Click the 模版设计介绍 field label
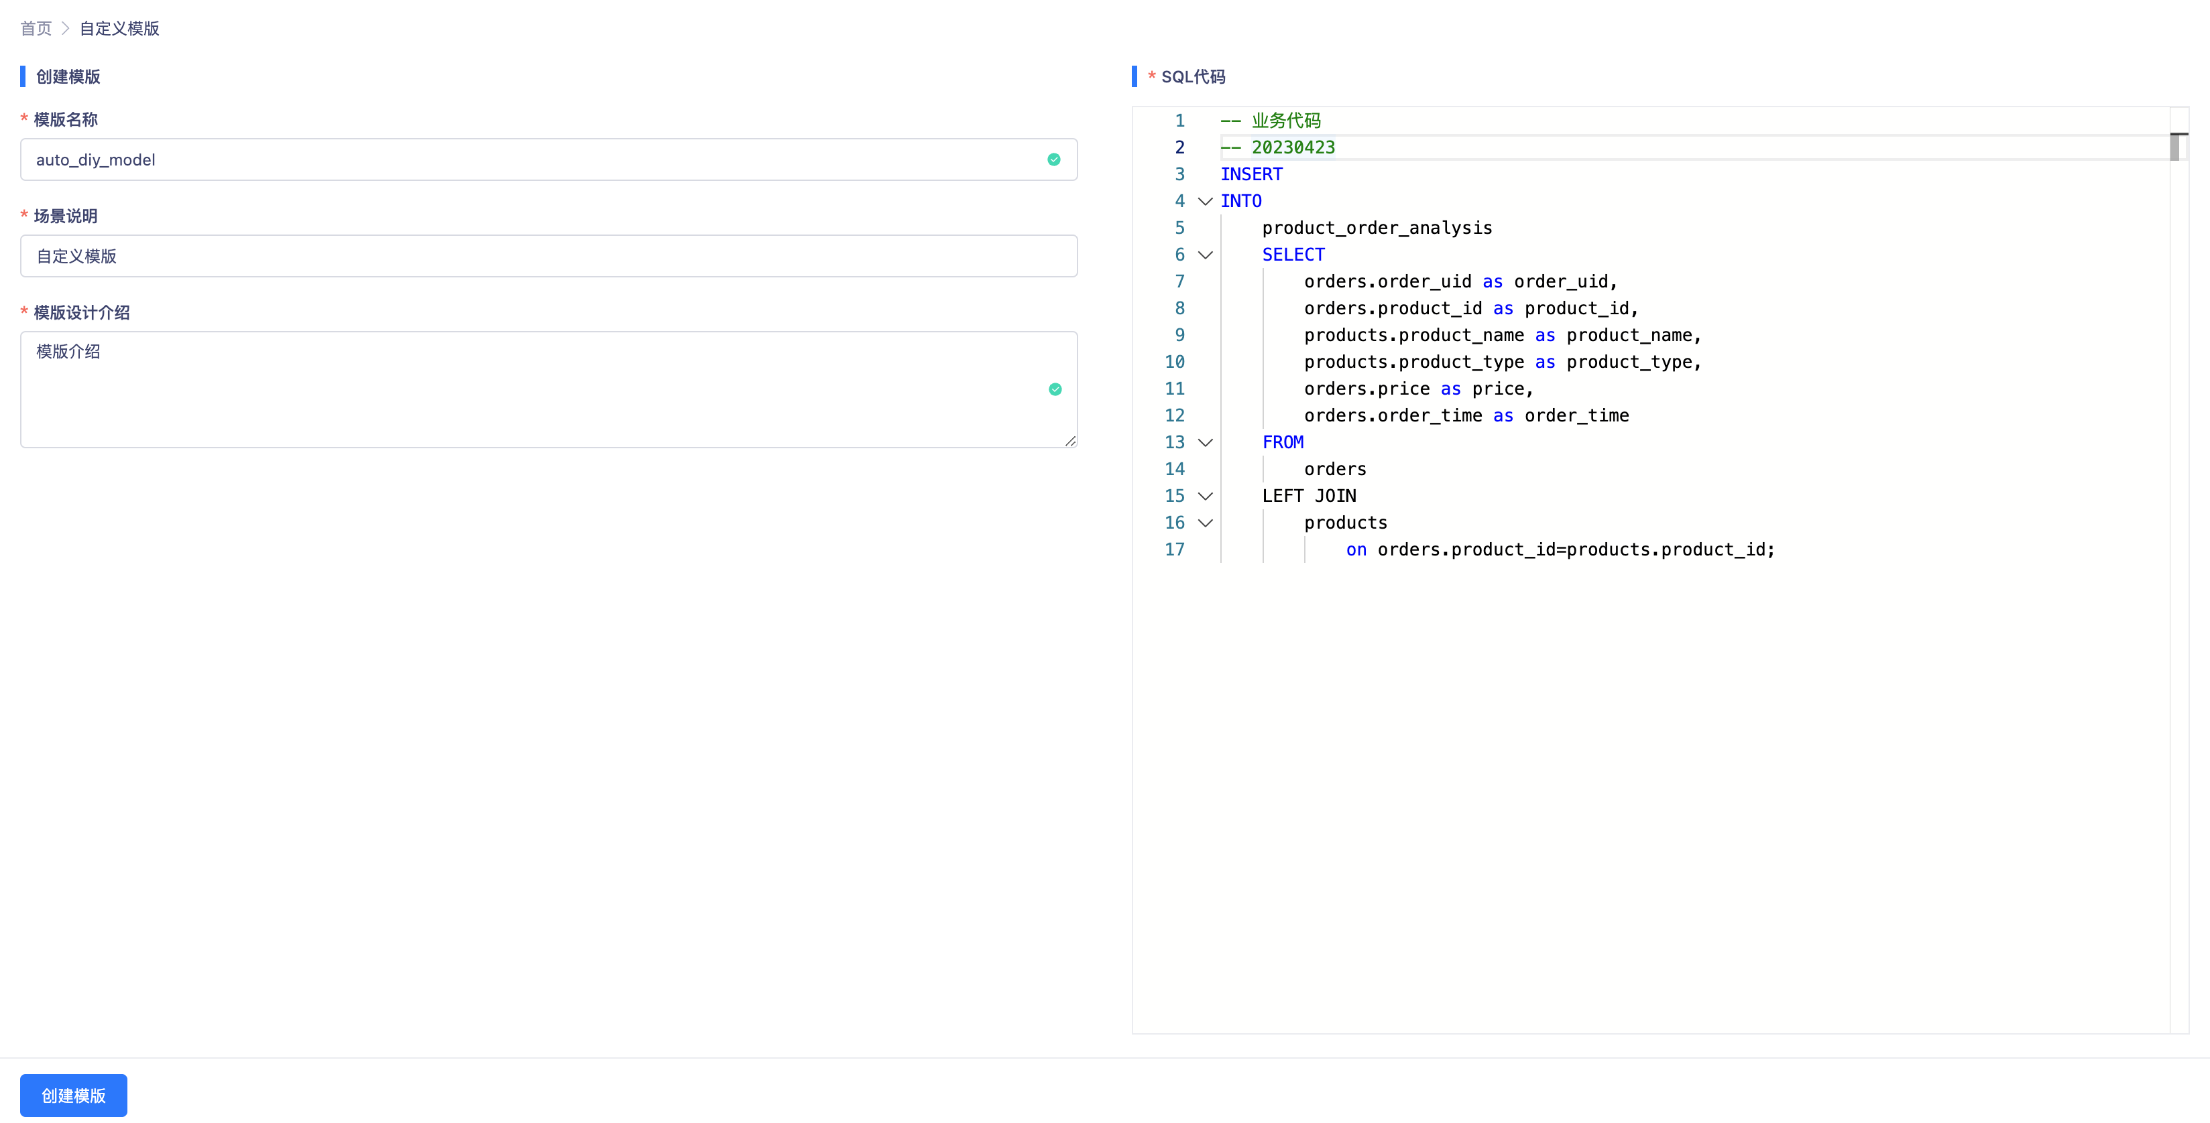 pyautogui.click(x=82, y=312)
